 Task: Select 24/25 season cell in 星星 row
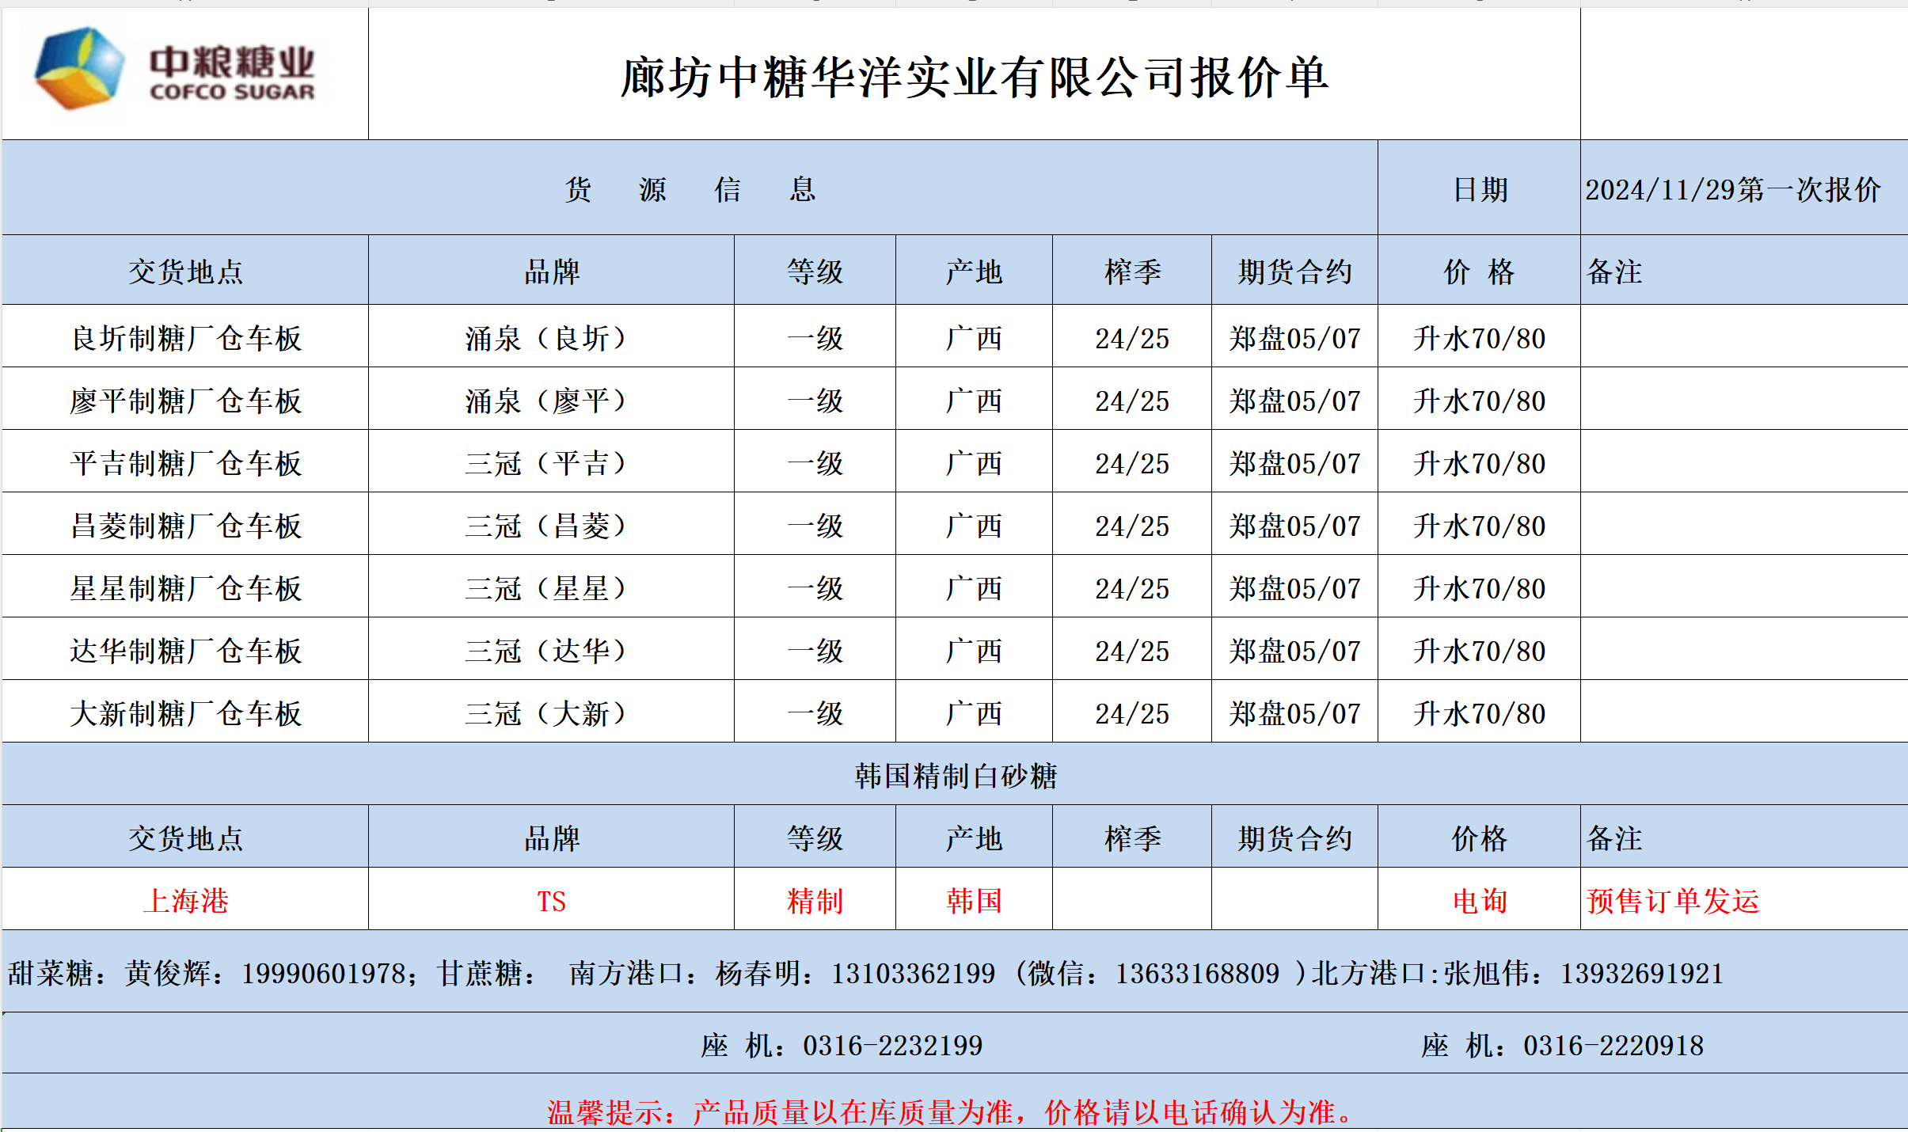point(1131,588)
